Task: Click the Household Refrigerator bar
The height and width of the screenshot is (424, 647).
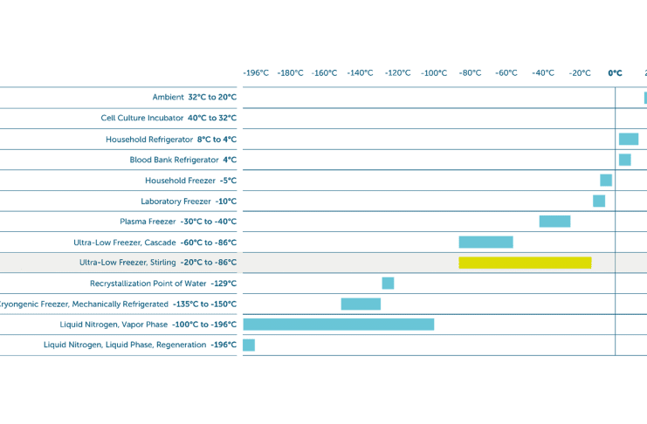Action: pos(629,139)
